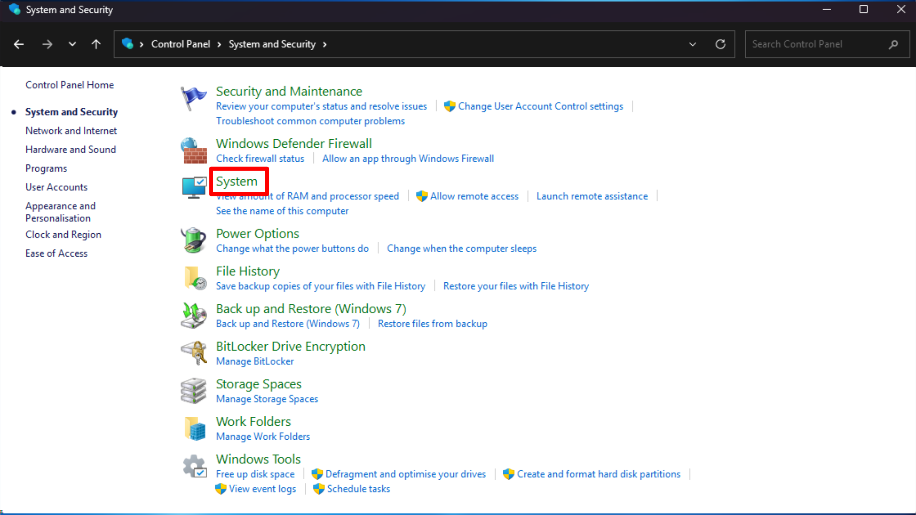Click the Power Options battery icon
916x515 pixels.
(193, 240)
